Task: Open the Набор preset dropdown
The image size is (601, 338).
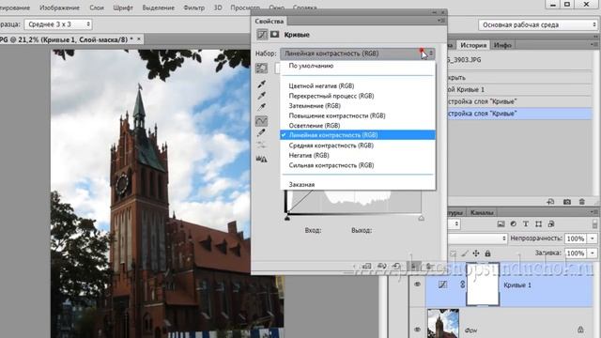Action: pyautogui.click(x=357, y=54)
